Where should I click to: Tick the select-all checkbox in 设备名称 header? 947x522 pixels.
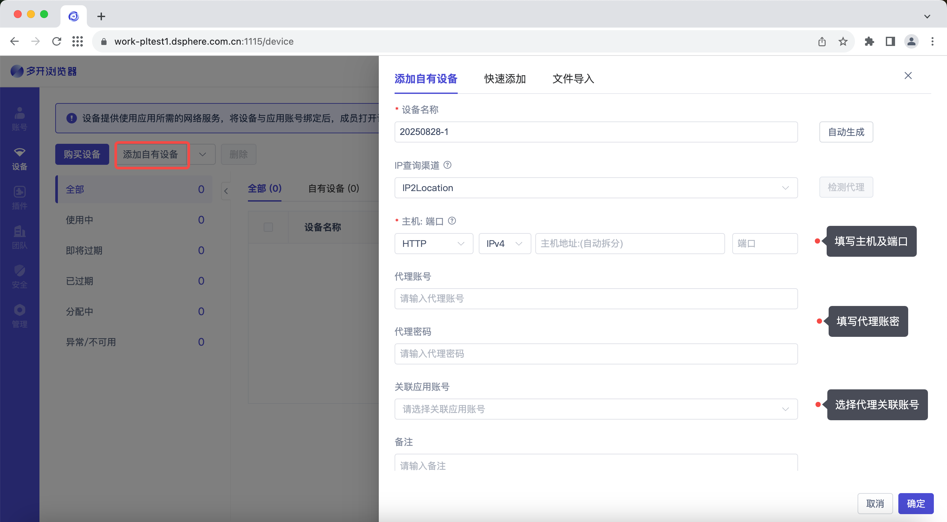point(268,227)
